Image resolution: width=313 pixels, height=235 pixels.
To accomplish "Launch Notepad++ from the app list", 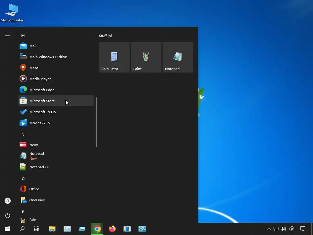I will (x=56, y=167).
